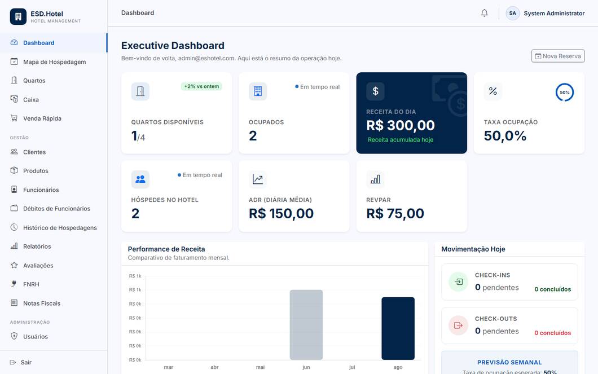
Task: Click the Avaliações star icon
Action: point(14,265)
